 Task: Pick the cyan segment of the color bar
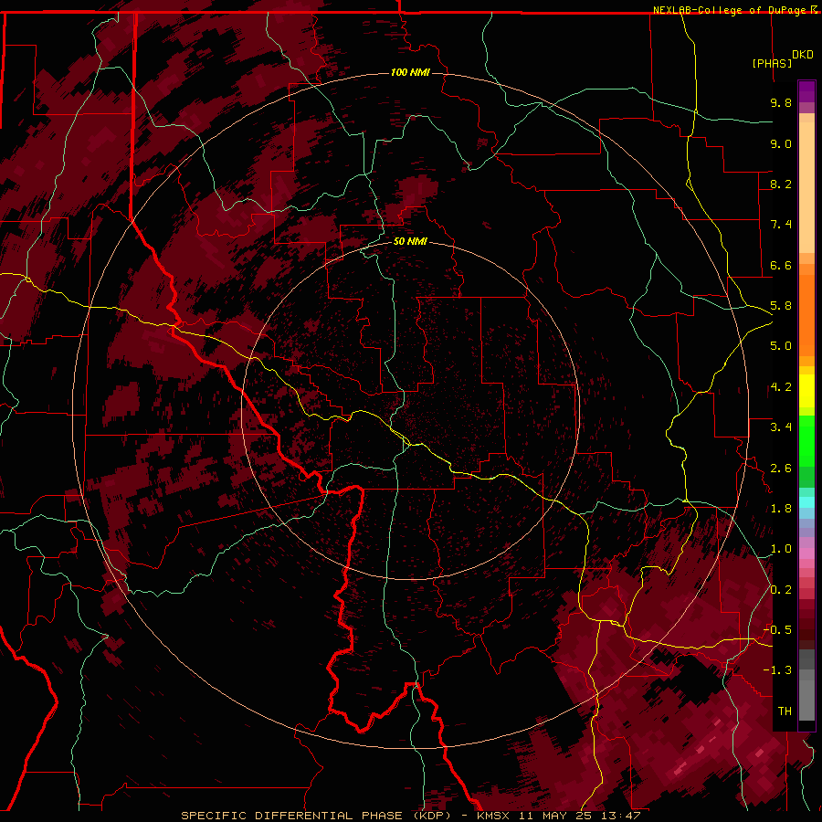click(806, 502)
